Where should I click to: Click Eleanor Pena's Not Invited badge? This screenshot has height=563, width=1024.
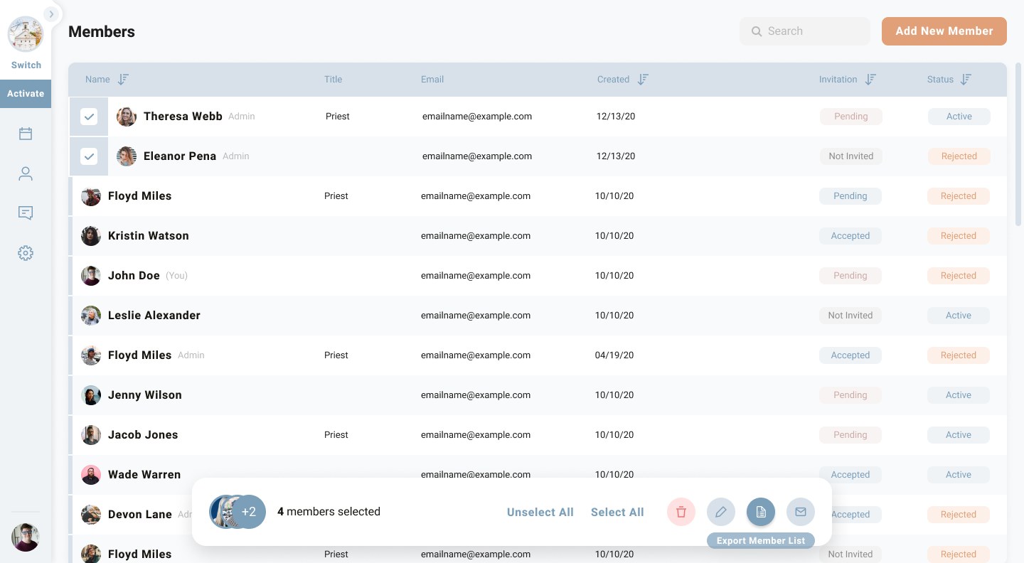851,156
